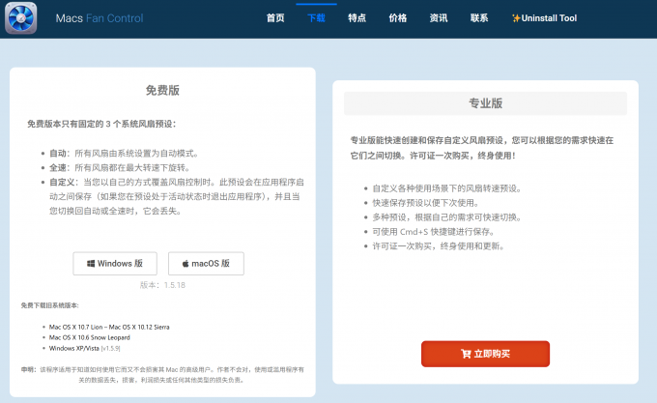Viewport: 657px width, 403px height.
Task: Click the Macs Fan Control fan logo icon
Action: click(x=20, y=18)
